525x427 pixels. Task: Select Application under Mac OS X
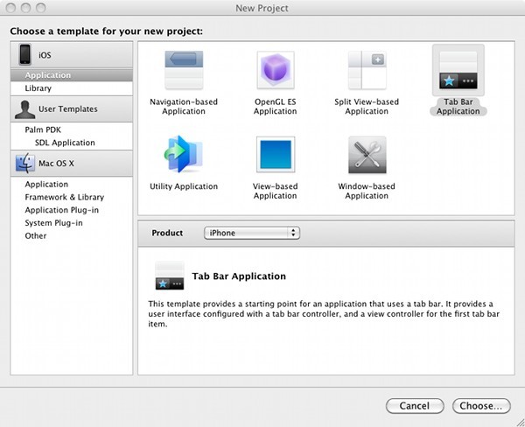[x=72, y=185]
